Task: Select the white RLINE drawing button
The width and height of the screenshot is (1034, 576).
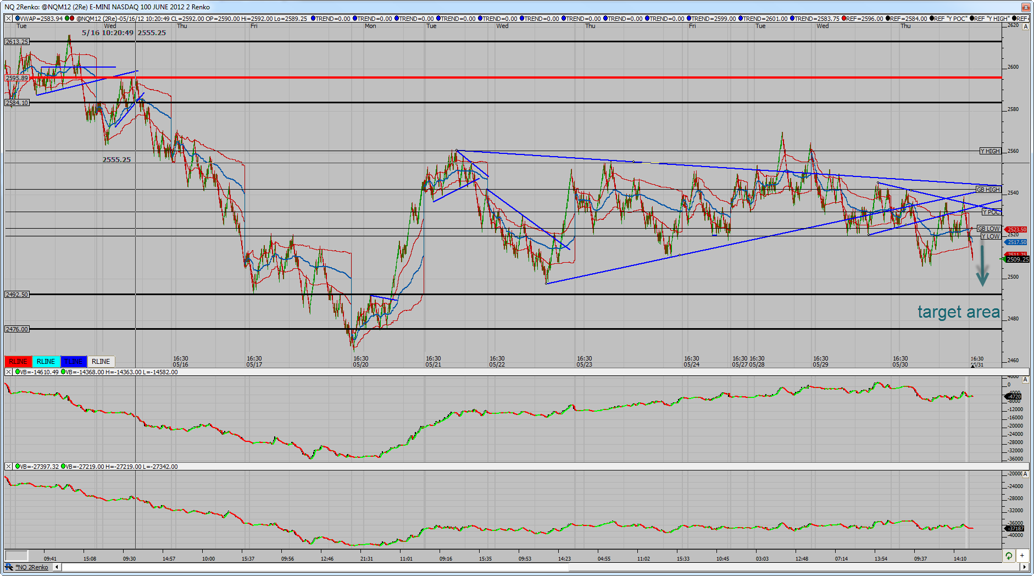Action: pos(101,362)
